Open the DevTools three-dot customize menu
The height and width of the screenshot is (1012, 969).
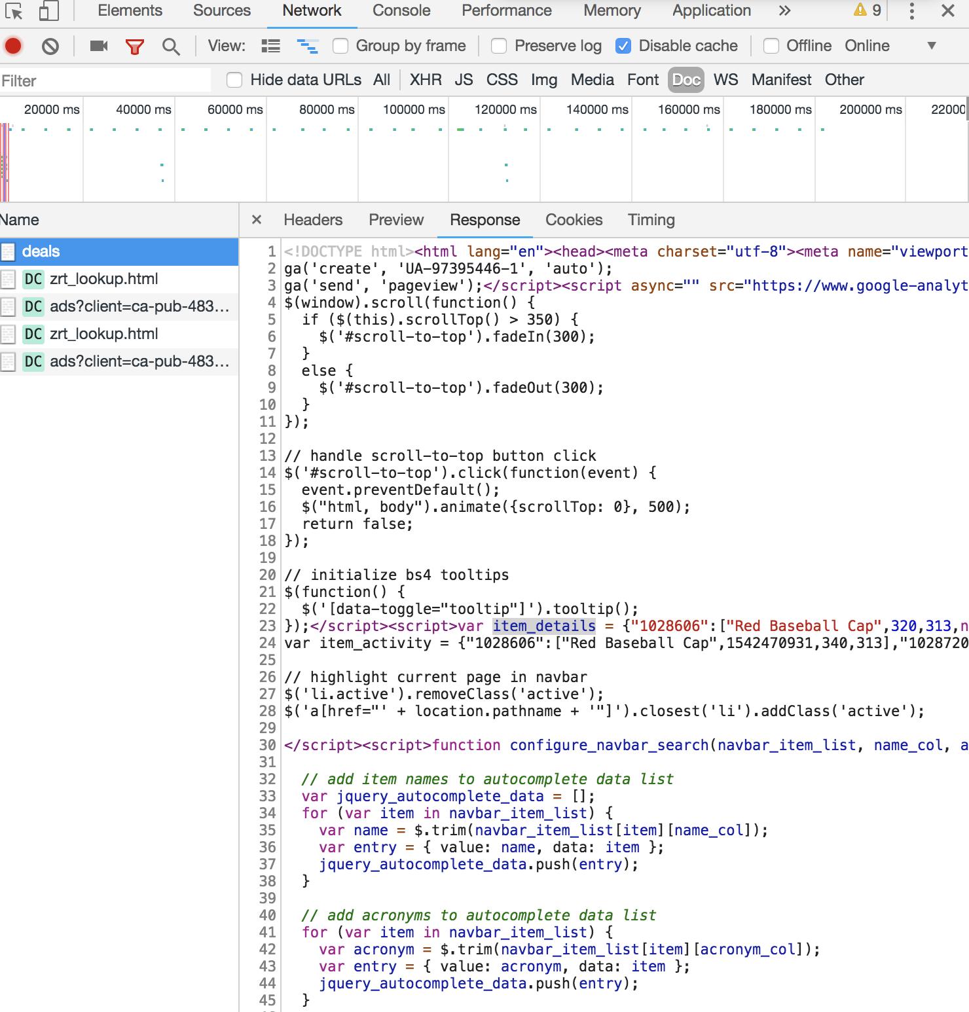coord(911,10)
